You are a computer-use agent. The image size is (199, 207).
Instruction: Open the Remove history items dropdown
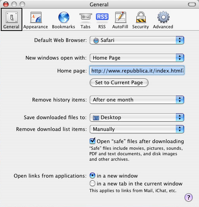tap(137, 100)
